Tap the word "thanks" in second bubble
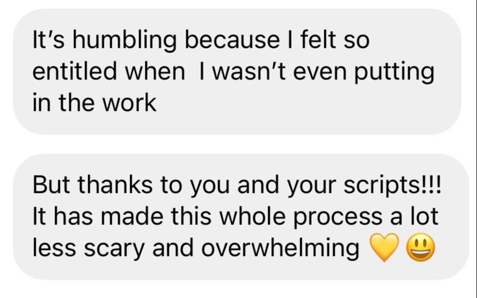477x298 pixels. coord(115,184)
